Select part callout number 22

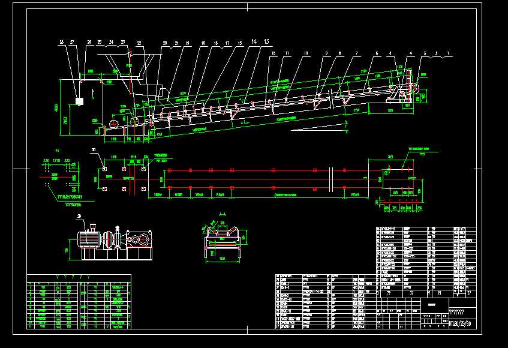tap(139, 43)
